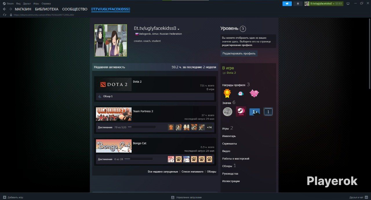The width and height of the screenshot is (371, 200).
Task: Open the Друзья menu
Action: pos(27,4)
